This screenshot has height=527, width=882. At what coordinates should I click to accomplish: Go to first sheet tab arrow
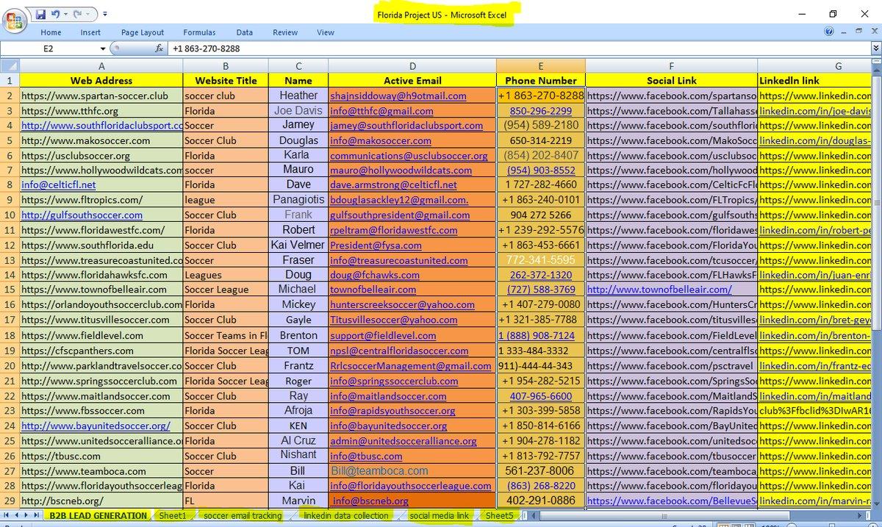click(x=7, y=516)
